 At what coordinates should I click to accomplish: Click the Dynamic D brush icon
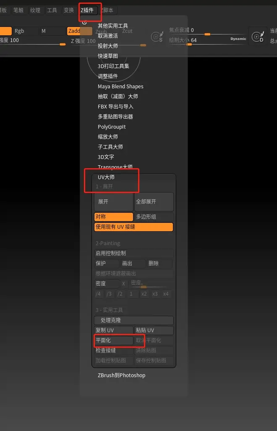(258, 37)
